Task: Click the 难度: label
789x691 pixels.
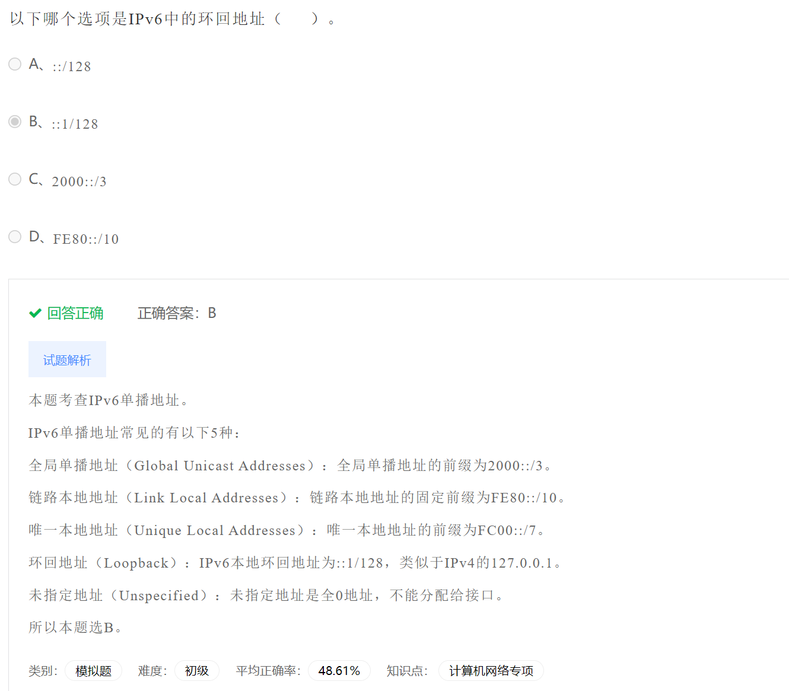Action: coord(152,671)
